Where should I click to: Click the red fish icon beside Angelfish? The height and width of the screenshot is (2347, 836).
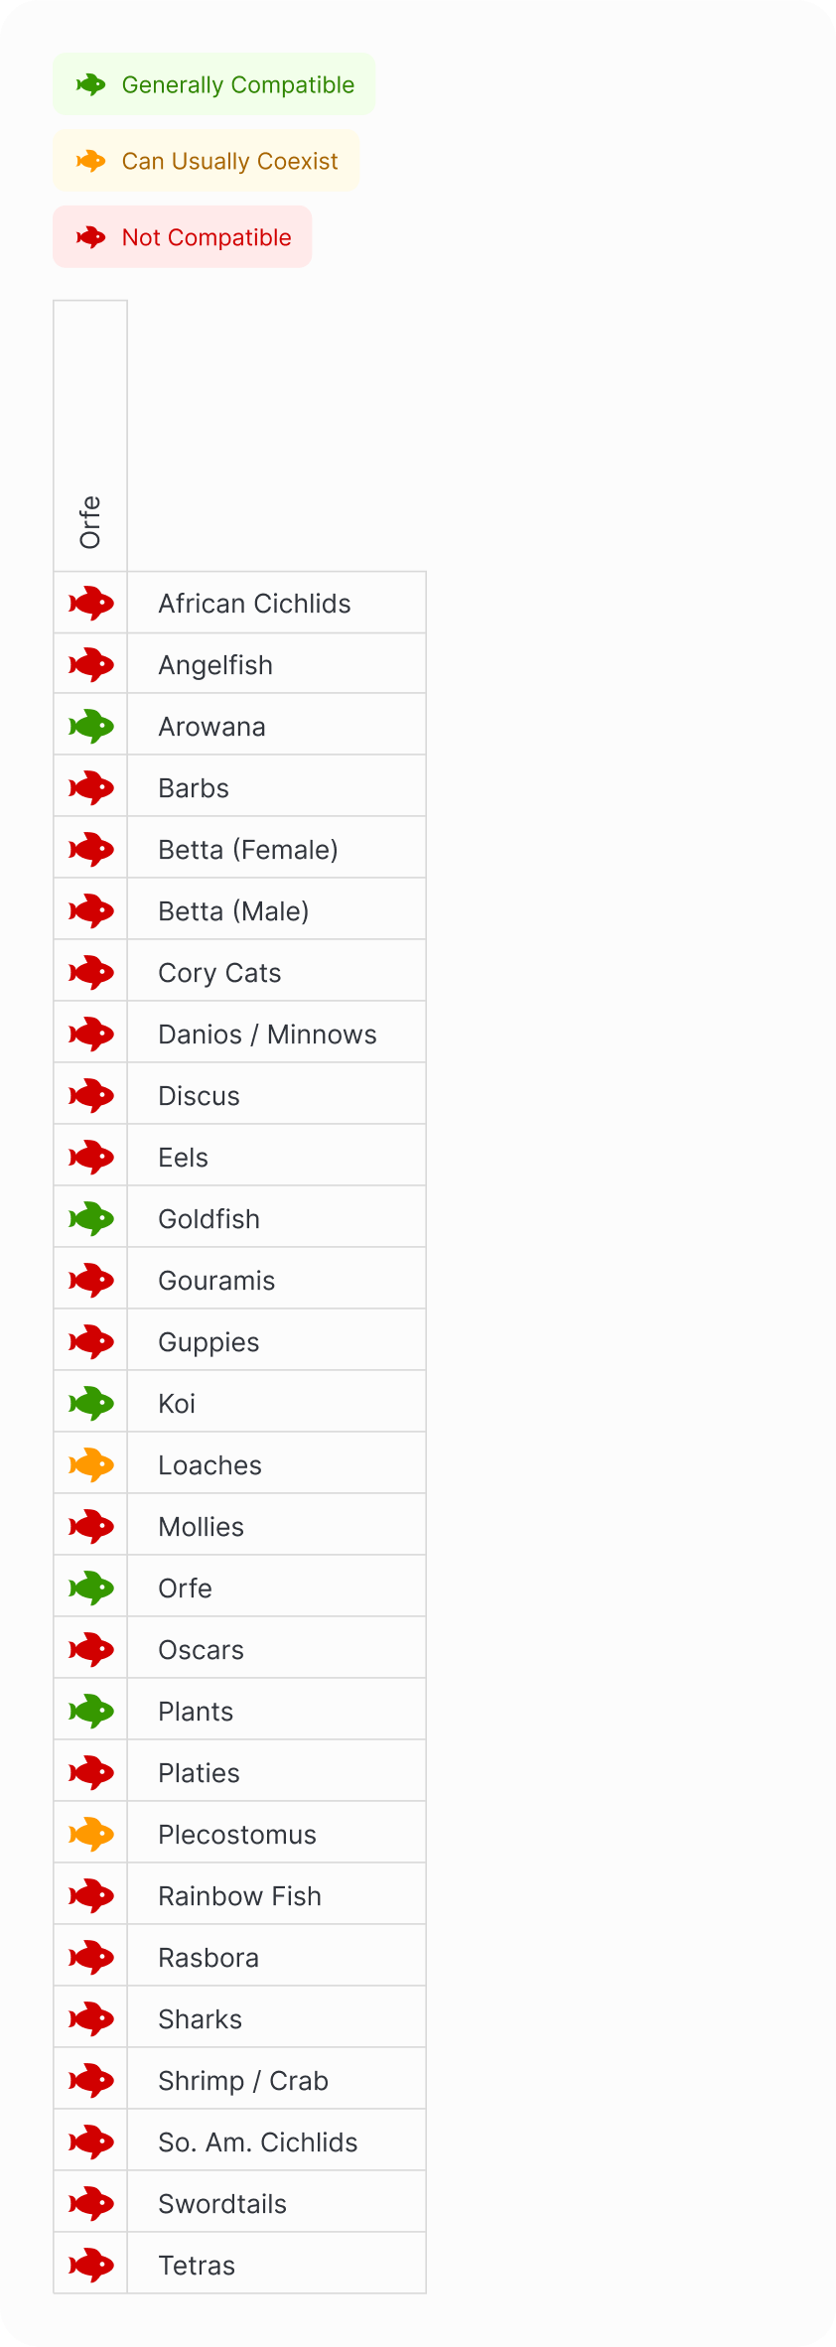pos(91,665)
